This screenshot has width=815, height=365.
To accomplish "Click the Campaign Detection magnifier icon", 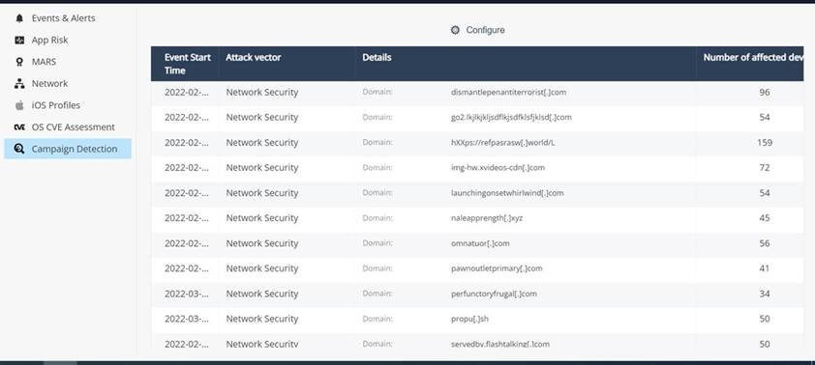I will 19,149.
